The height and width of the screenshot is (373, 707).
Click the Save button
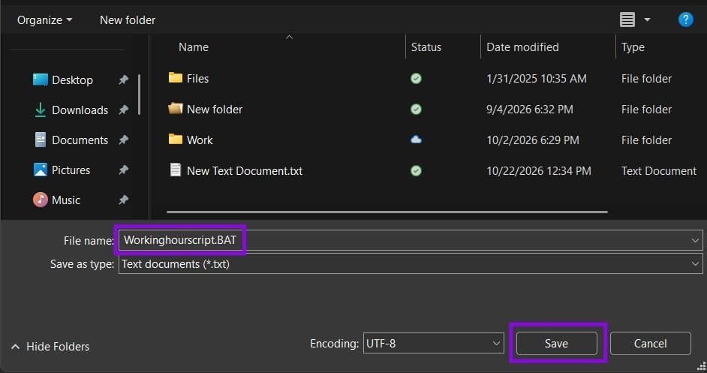pyautogui.click(x=556, y=343)
